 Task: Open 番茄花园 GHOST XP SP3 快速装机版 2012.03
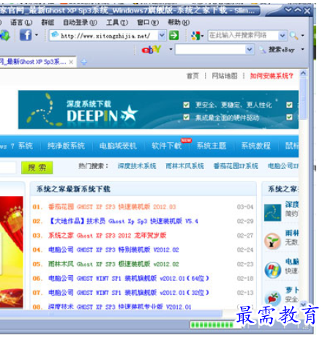click(x=112, y=207)
